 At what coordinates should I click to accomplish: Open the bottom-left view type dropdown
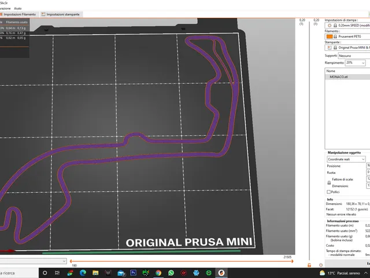pos(33,261)
